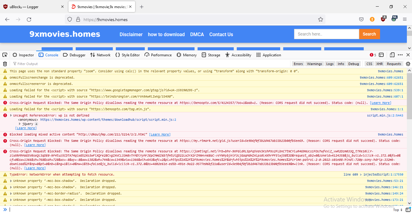
Task: Open the Contact Us link
Action: [x=221, y=34]
